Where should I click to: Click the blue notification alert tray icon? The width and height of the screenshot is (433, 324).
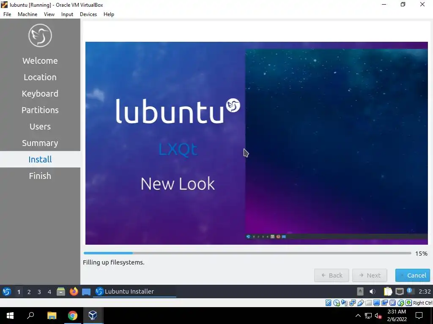point(409,291)
